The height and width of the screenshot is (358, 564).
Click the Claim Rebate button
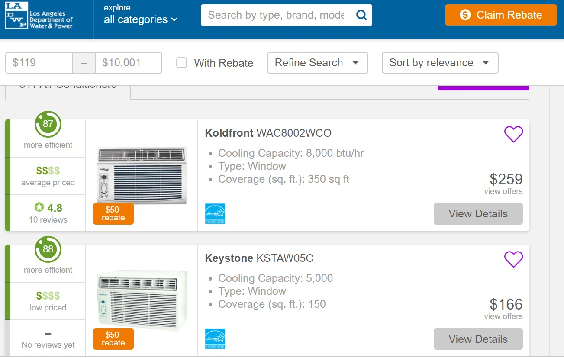501,15
